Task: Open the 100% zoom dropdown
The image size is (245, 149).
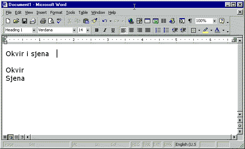Action: [214, 21]
